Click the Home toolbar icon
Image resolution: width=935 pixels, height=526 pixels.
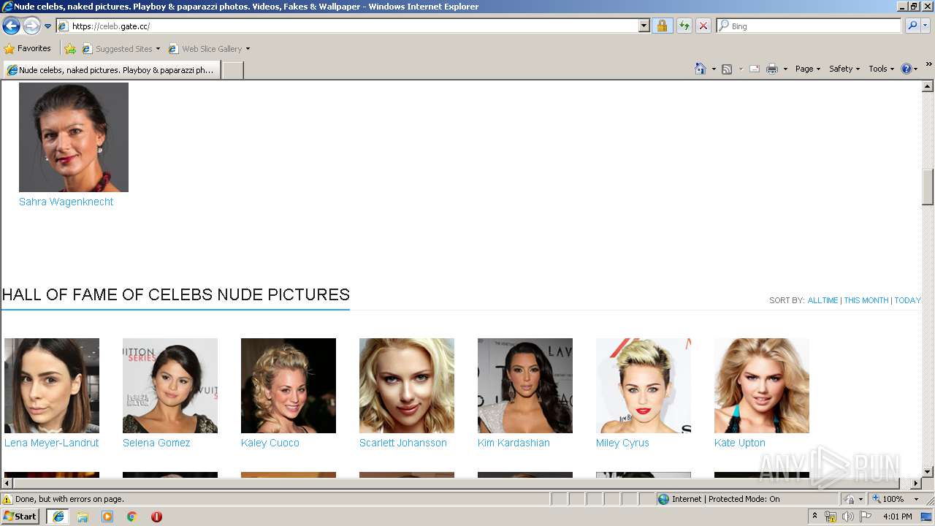(x=701, y=69)
